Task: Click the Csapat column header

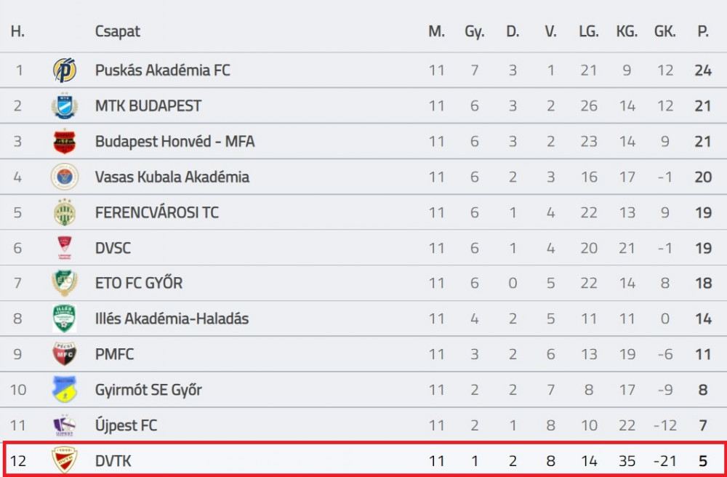Action: tap(117, 31)
